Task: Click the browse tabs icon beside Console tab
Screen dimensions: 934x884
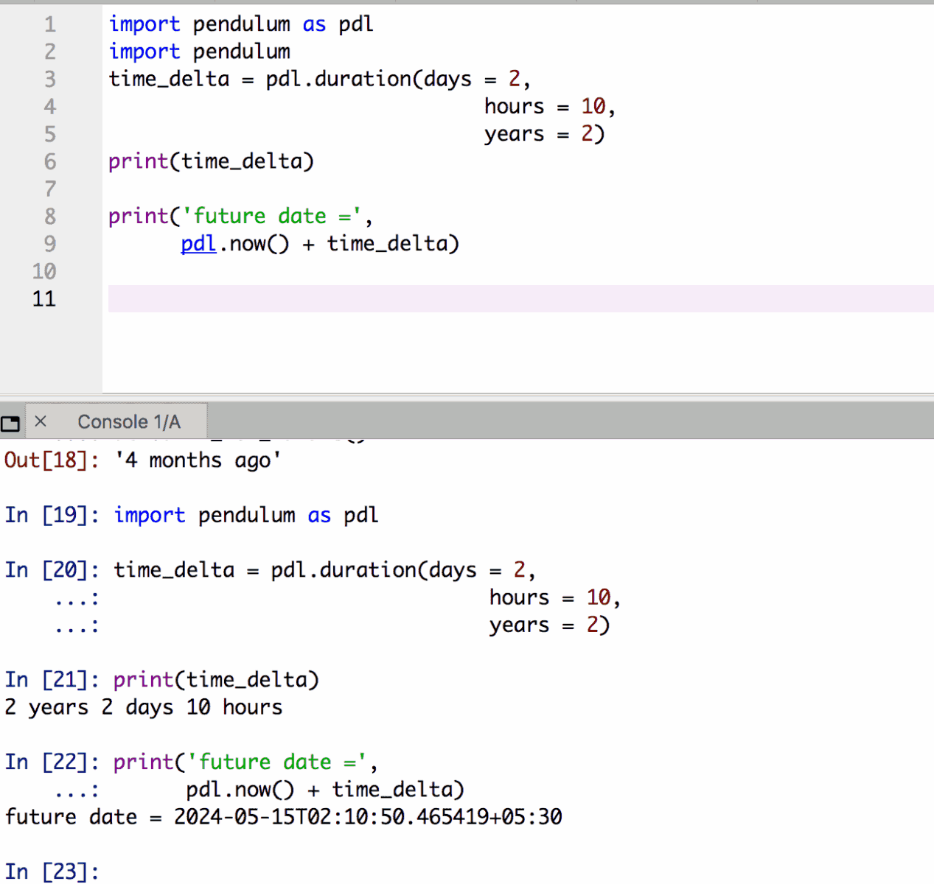Action: (x=10, y=423)
